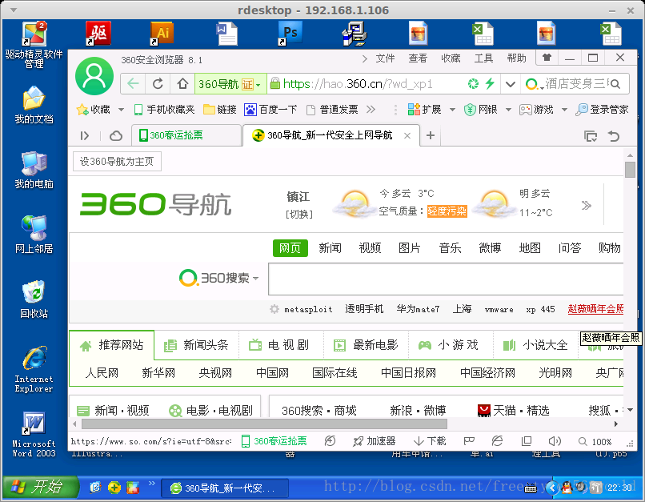Click the metasploit hot search term
645x502 pixels.
coord(308,309)
